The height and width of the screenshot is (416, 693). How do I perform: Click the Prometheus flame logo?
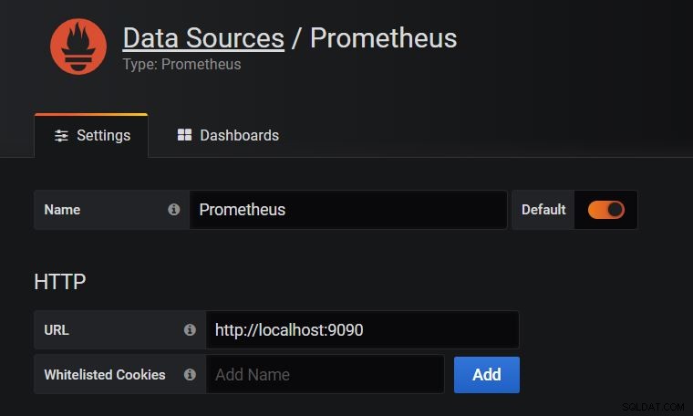78,47
